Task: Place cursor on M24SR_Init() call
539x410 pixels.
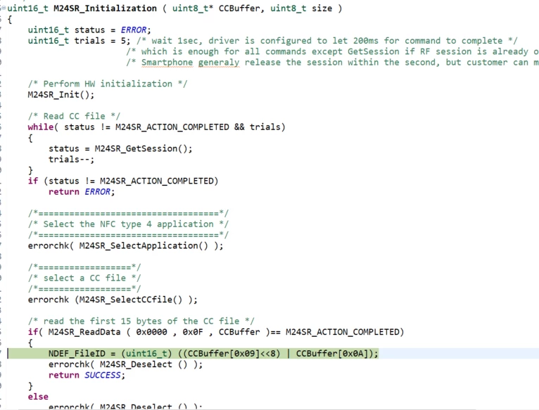Action: pyautogui.click(x=61, y=94)
